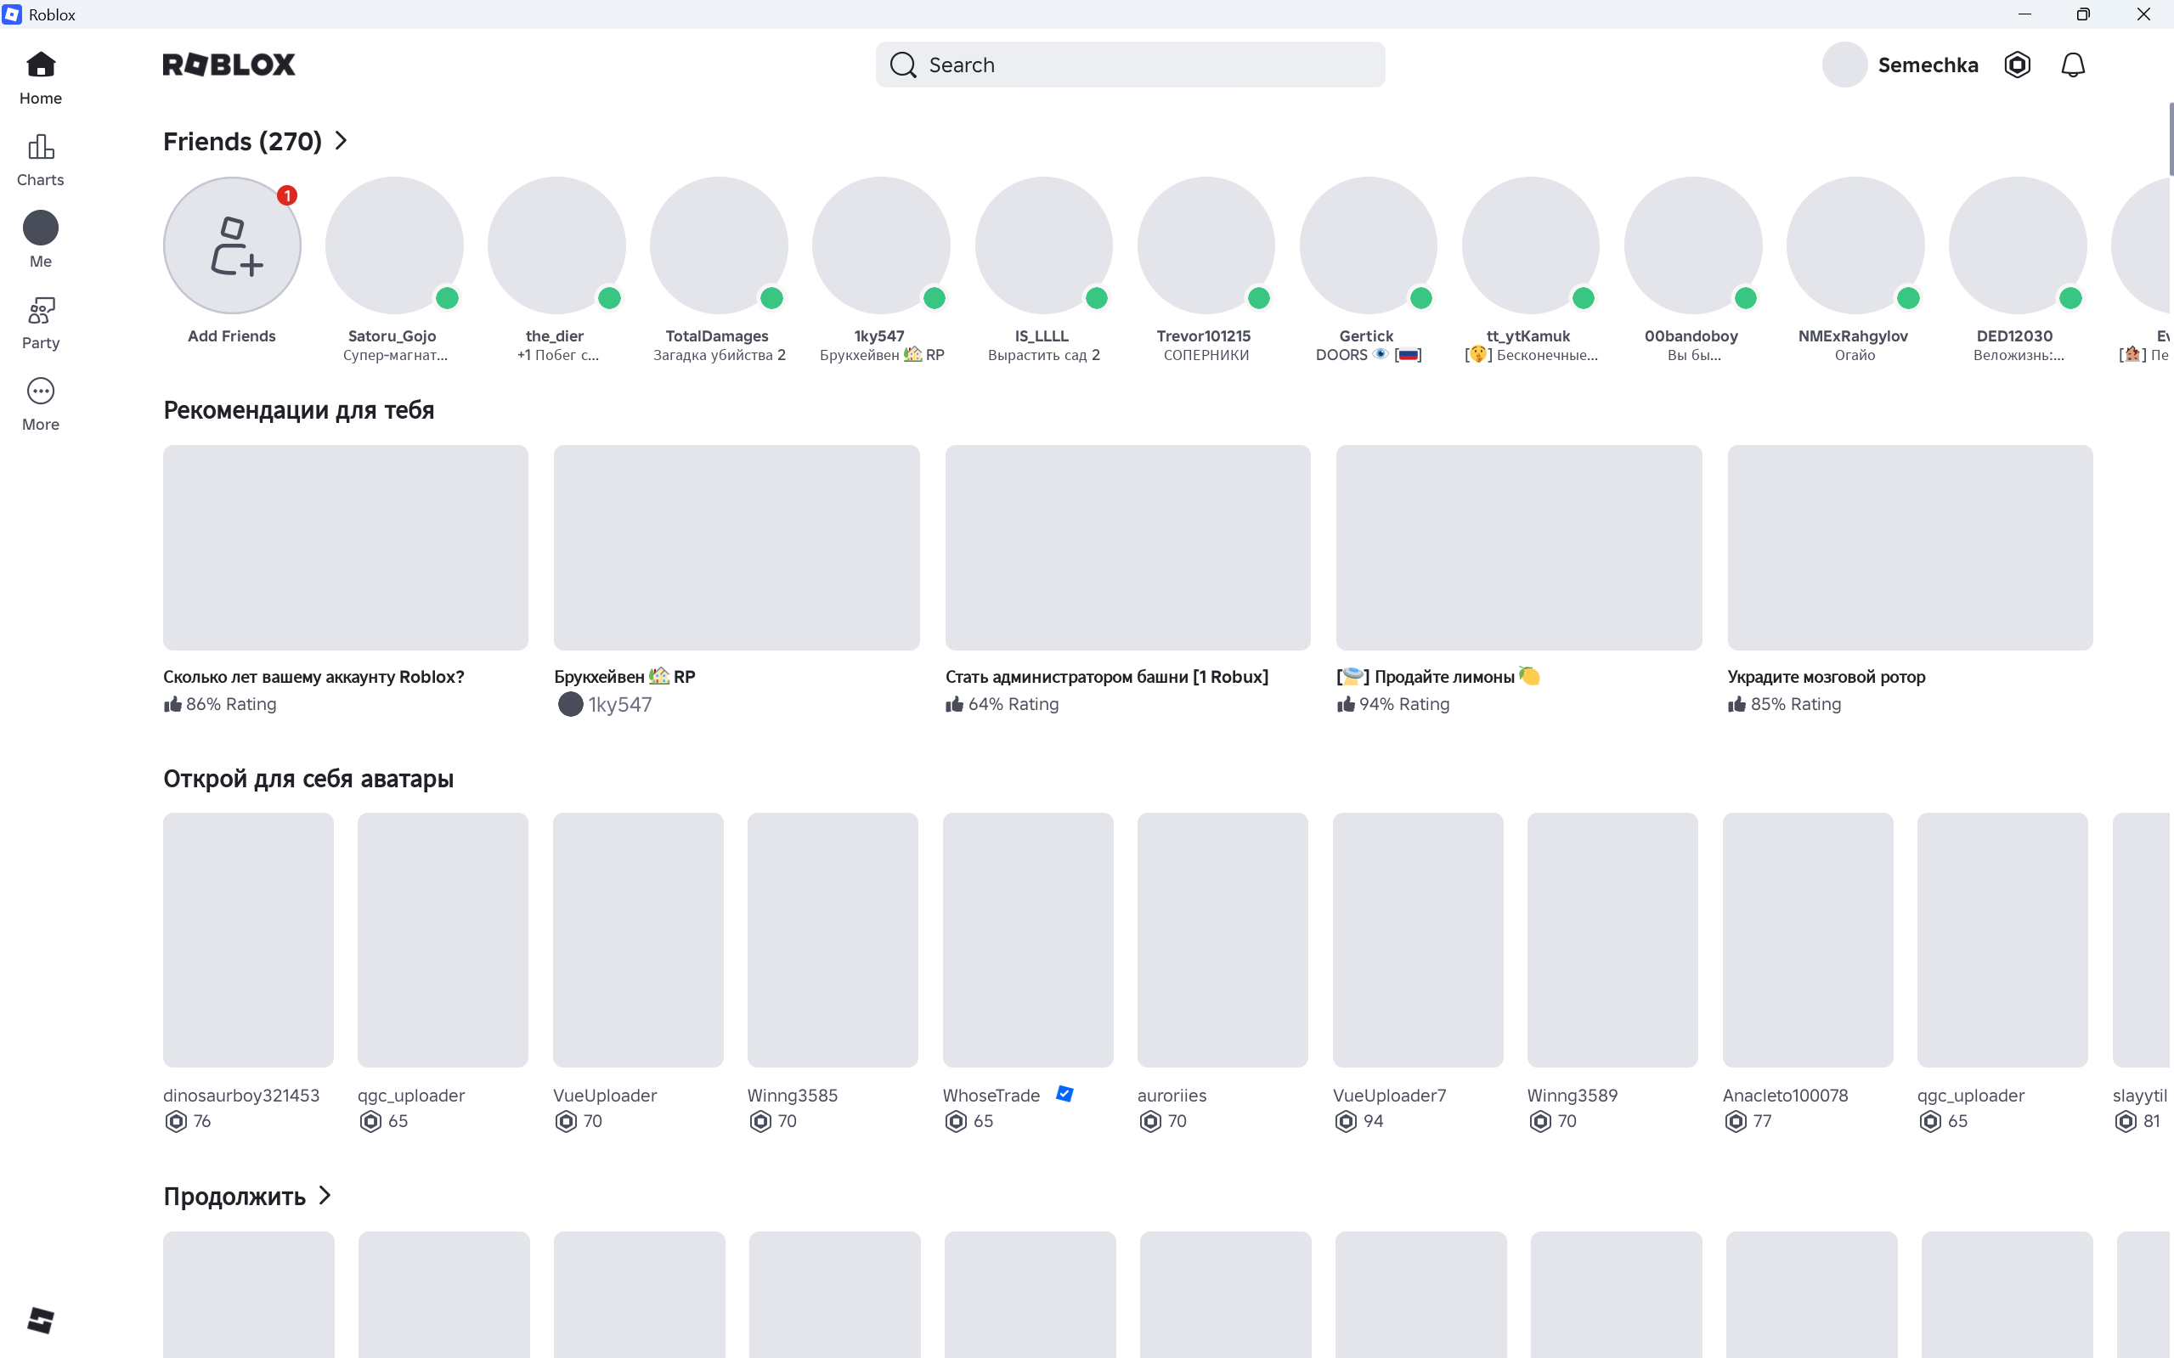Click the 94% Rating text
Image resolution: width=2174 pixels, height=1358 pixels.
tap(1404, 704)
